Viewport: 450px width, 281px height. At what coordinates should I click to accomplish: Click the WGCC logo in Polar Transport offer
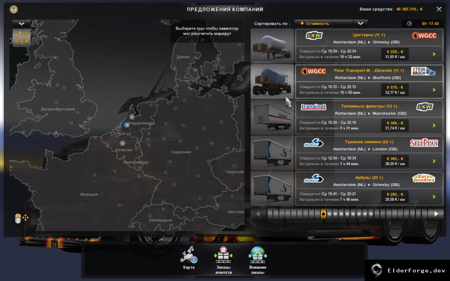[313, 71]
